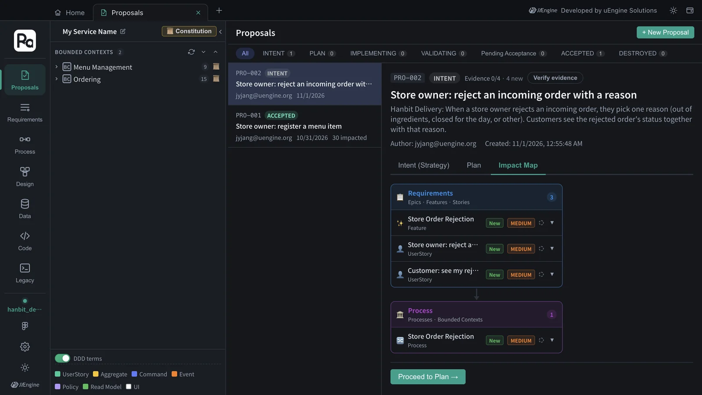
Task: Click Proceed to Plan
Action: pos(428,377)
